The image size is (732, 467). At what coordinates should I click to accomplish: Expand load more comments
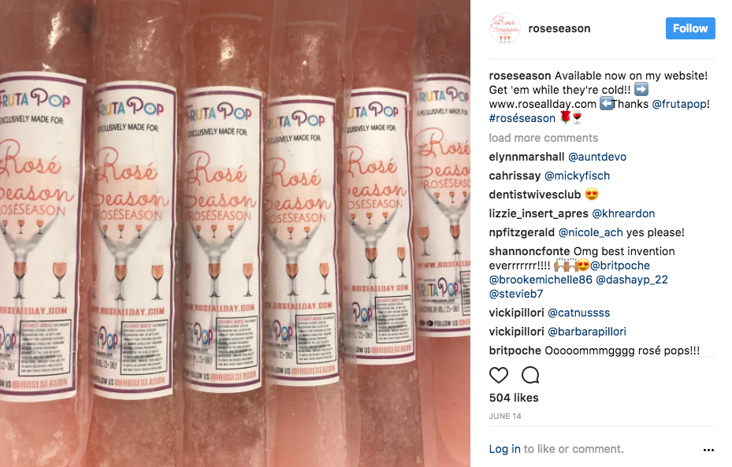(544, 138)
